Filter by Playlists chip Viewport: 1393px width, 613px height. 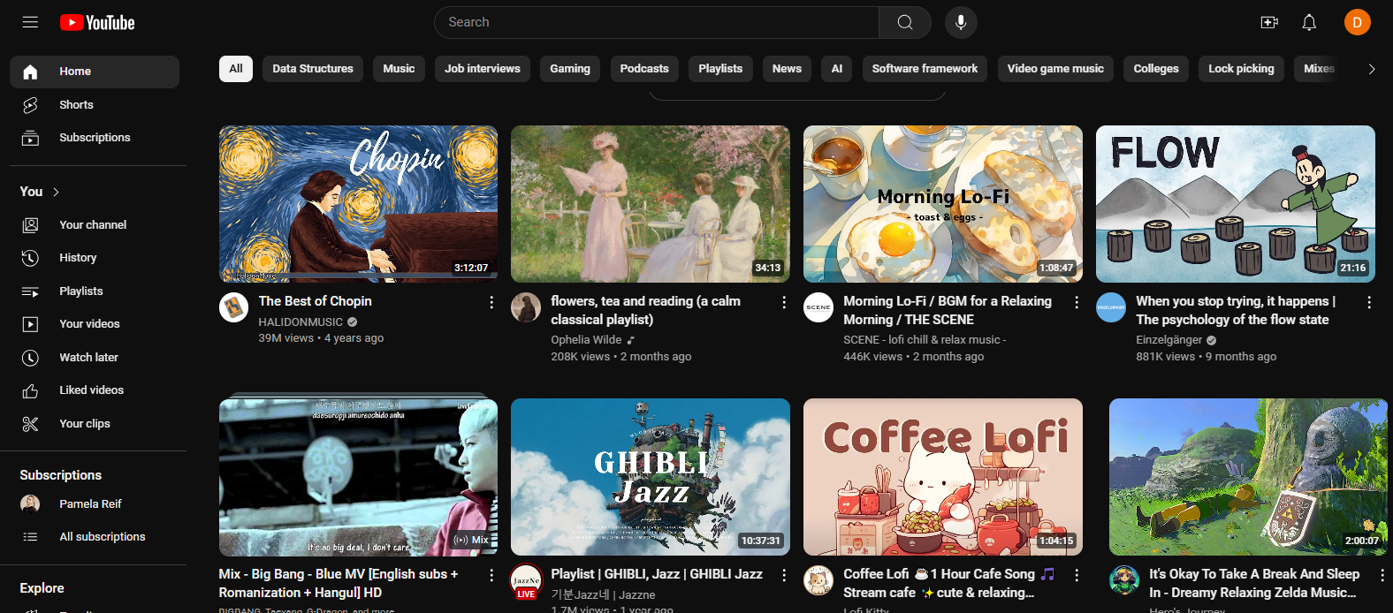point(720,69)
